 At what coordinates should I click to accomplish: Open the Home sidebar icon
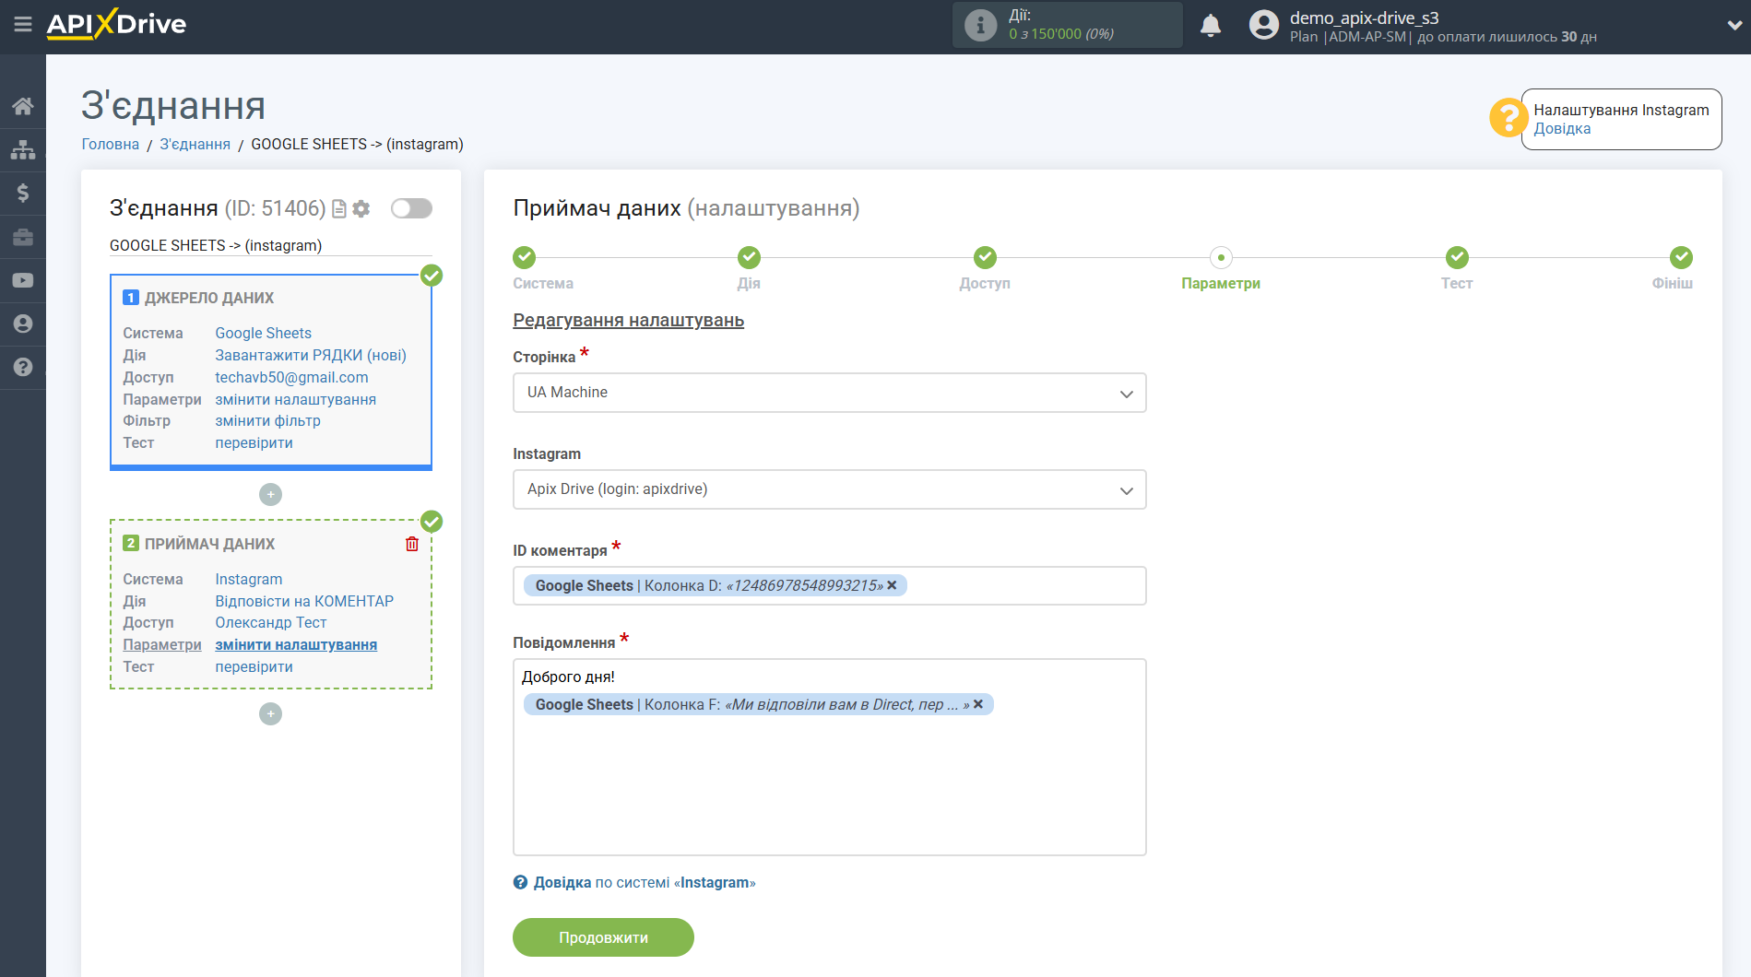[23, 106]
